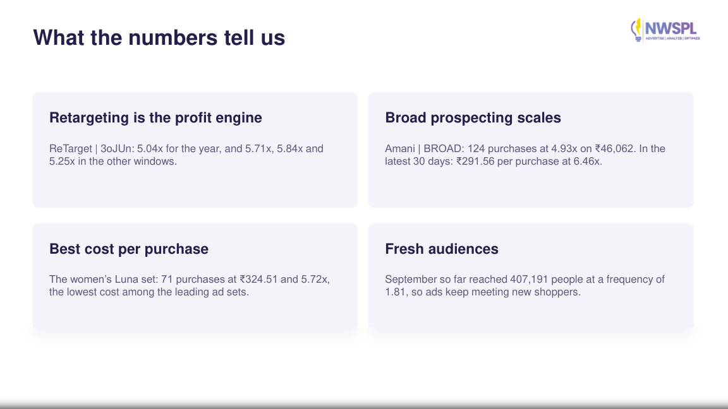Click the NWSPL lightbulb logo icon

[x=636, y=30]
